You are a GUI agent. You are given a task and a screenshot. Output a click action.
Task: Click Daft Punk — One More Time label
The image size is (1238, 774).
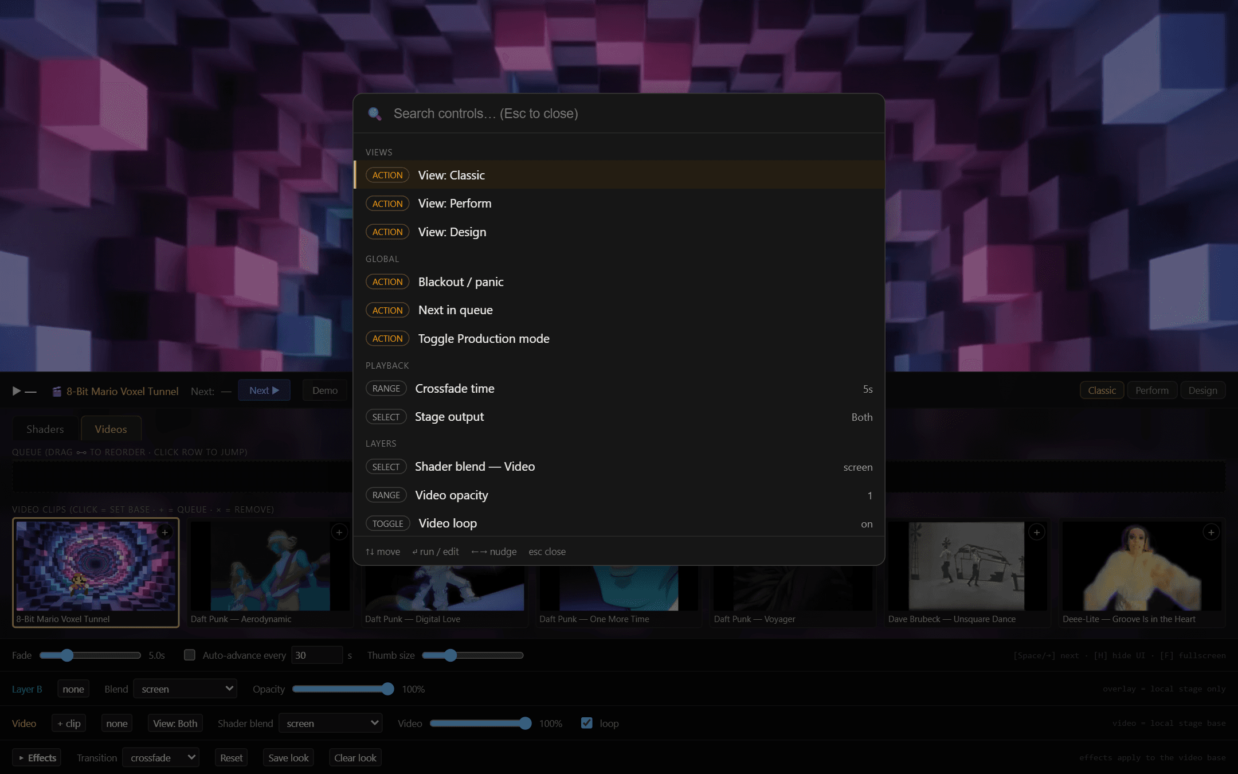pos(594,619)
